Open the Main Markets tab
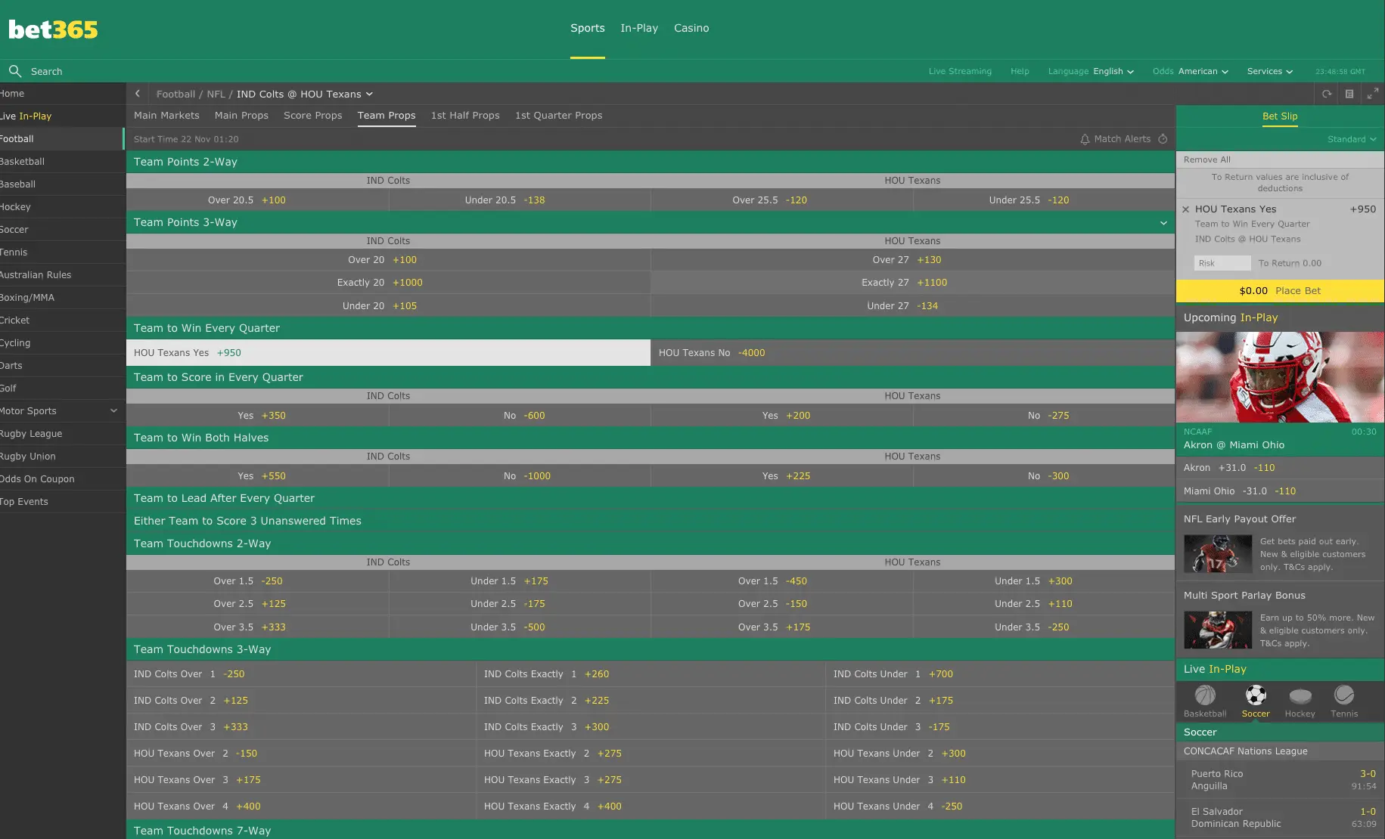 166,116
